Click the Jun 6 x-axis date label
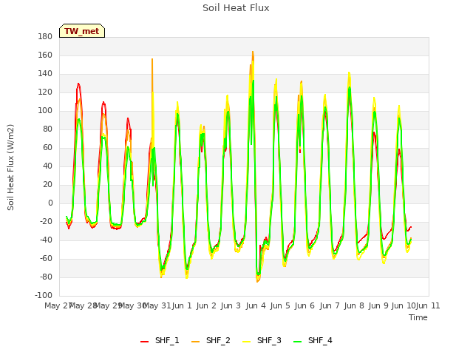This screenshot has width=473, height=355. click(x=304, y=305)
